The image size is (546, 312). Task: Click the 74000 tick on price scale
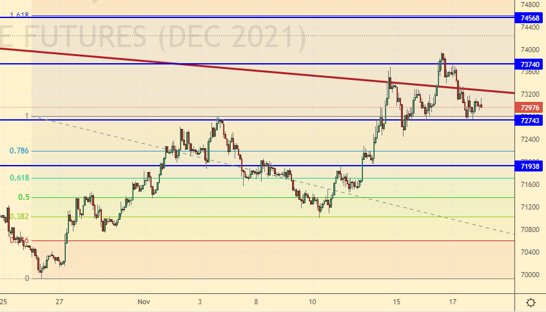coord(530,50)
